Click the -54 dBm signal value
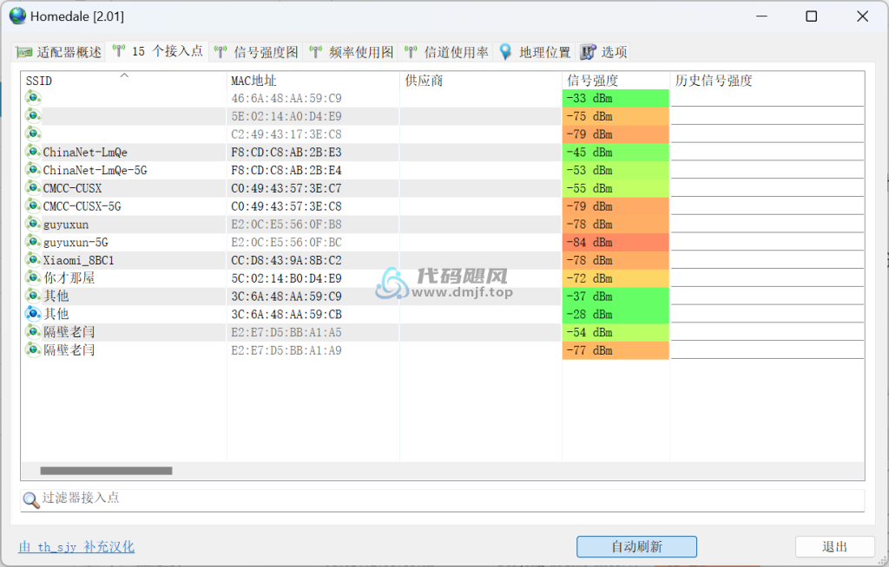 [x=589, y=332]
